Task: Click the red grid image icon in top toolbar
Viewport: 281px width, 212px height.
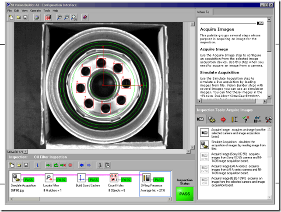Action: (x=48, y=18)
